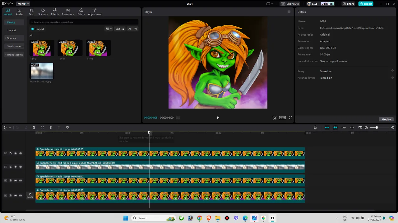The image size is (398, 223).
Task: Open the grid view mode dropdown
Action: point(109,29)
